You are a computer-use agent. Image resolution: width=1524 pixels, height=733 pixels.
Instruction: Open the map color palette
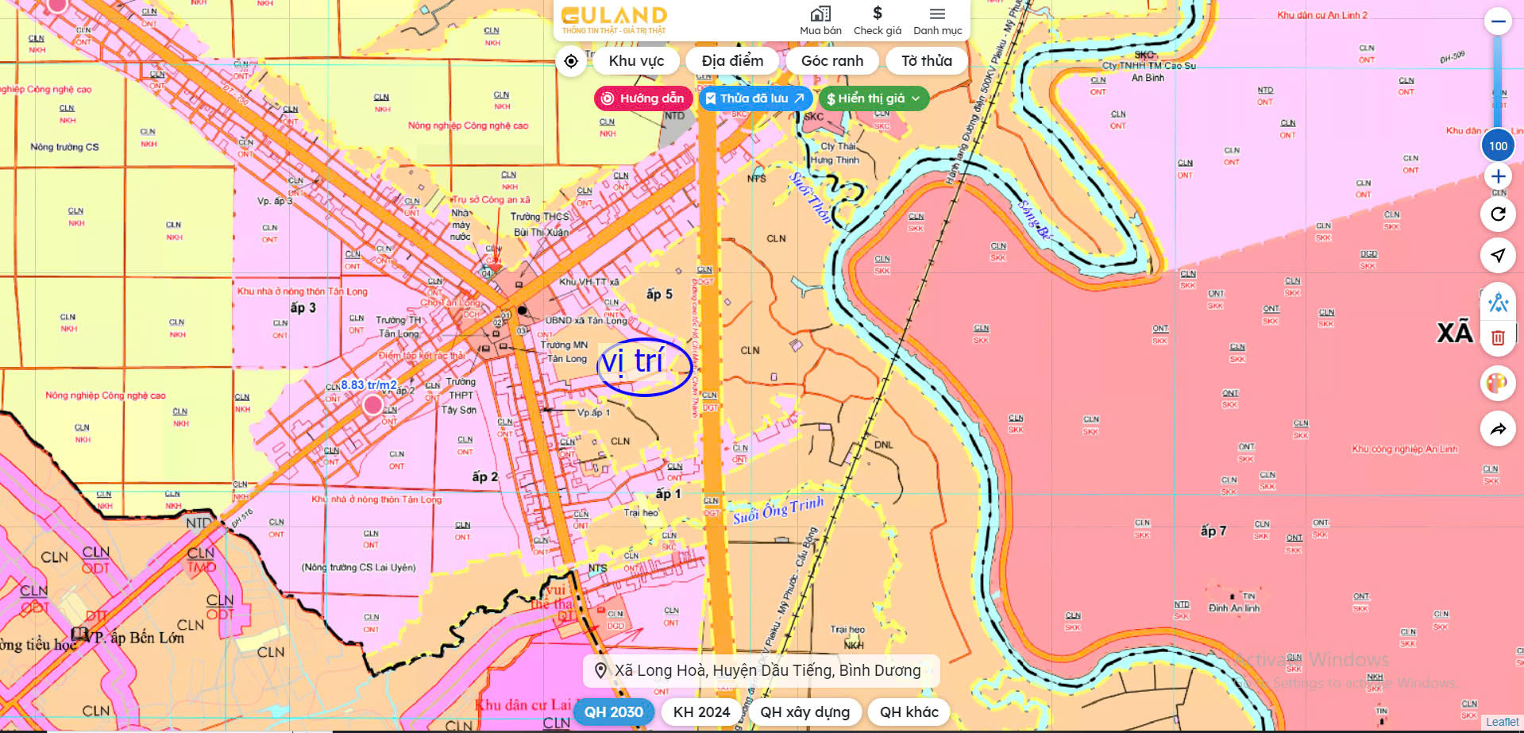1498,384
